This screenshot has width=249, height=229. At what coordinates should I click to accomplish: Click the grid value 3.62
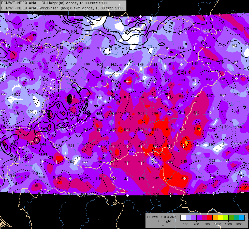(212, 161)
